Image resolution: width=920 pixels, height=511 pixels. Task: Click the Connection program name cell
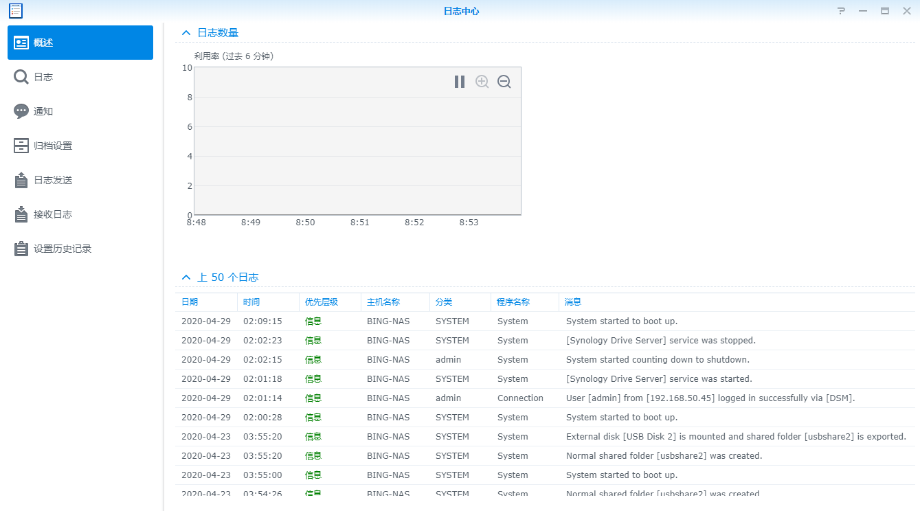pos(520,398)
